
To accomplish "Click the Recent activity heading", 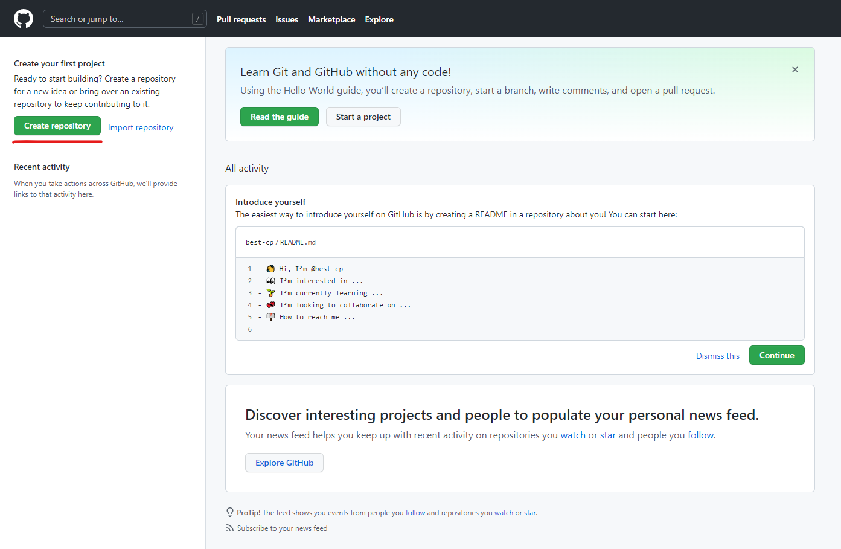I will pyautogui.click(x=42, y=167).
